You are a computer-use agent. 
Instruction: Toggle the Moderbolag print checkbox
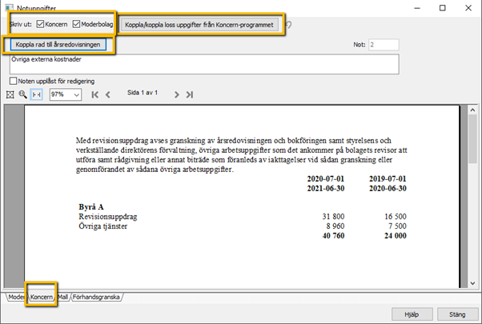[x=76, y=24]
